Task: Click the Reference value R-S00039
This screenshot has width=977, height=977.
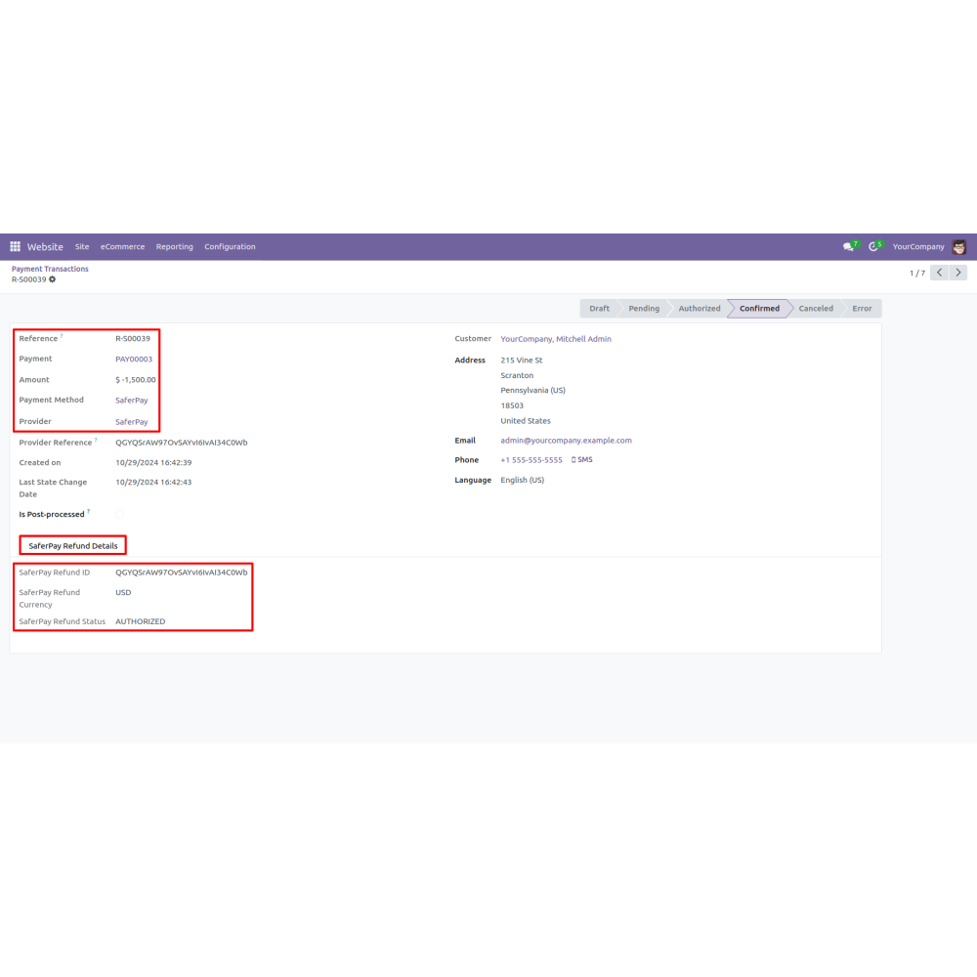Action: click(x=133, y=338)
